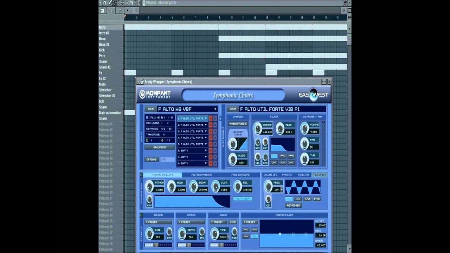Viewport: 450px width, 253px height.
Task: Open the playlist options menu arrow
Action: click(101, 3)
